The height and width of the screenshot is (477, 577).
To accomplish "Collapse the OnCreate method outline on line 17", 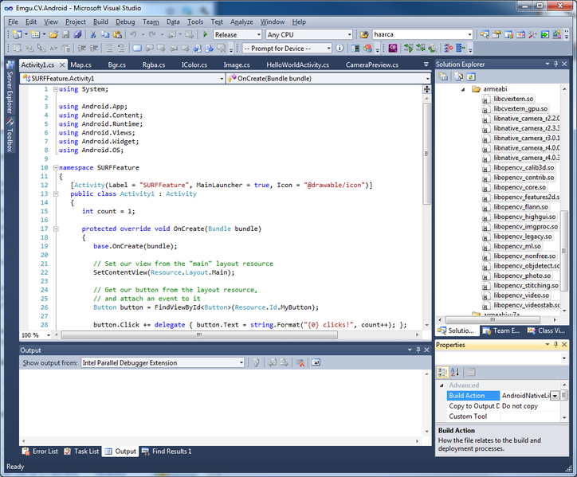I will (x=56, y=229).
